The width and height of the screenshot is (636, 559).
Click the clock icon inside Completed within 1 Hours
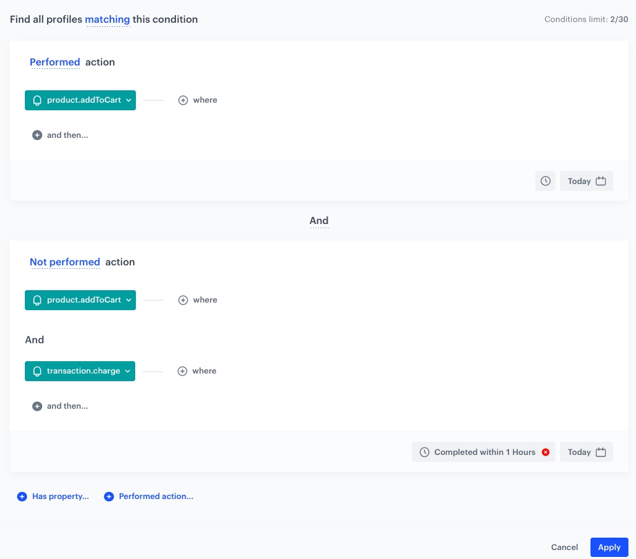click(x=424, y=451)
